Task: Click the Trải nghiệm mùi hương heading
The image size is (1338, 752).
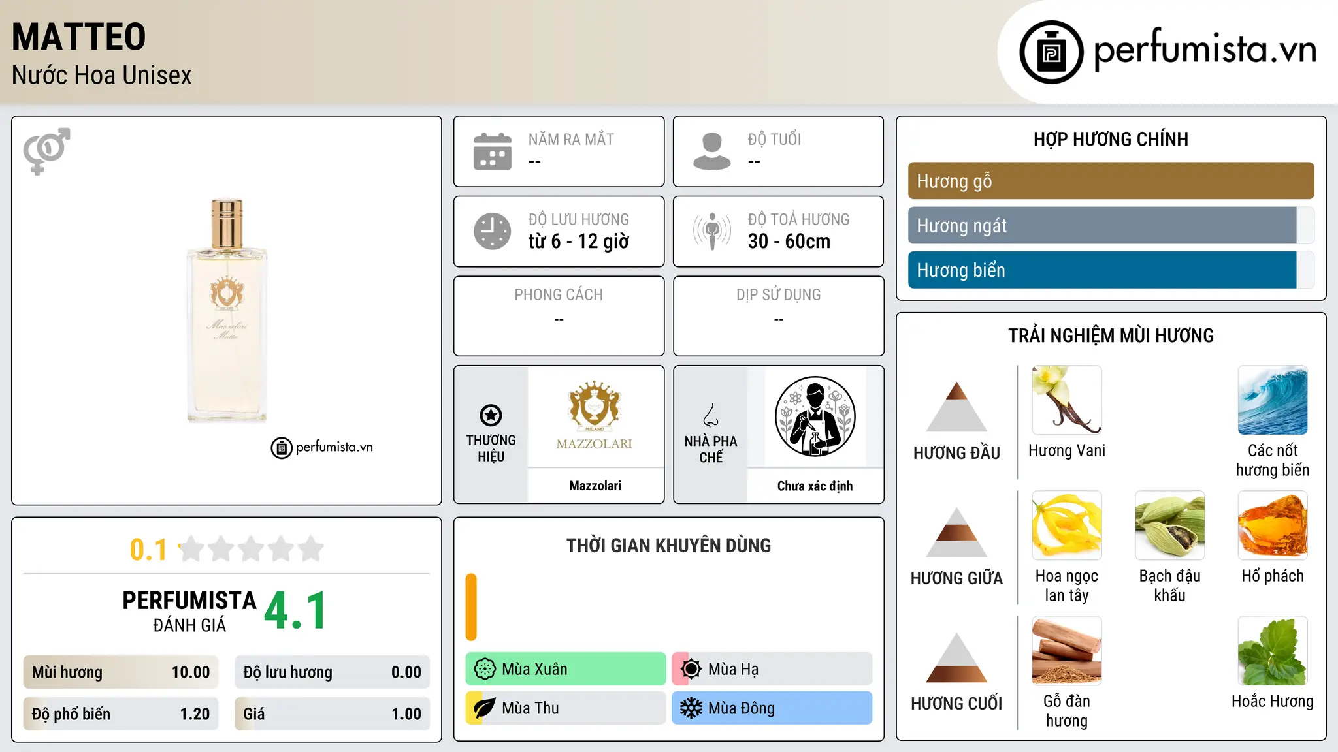Action: pos(1111,336)
